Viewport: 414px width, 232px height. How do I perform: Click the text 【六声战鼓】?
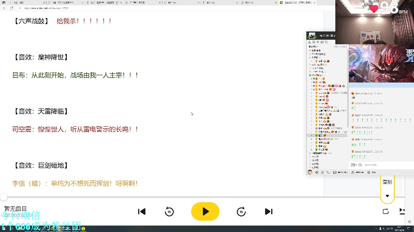coord(32,21)
